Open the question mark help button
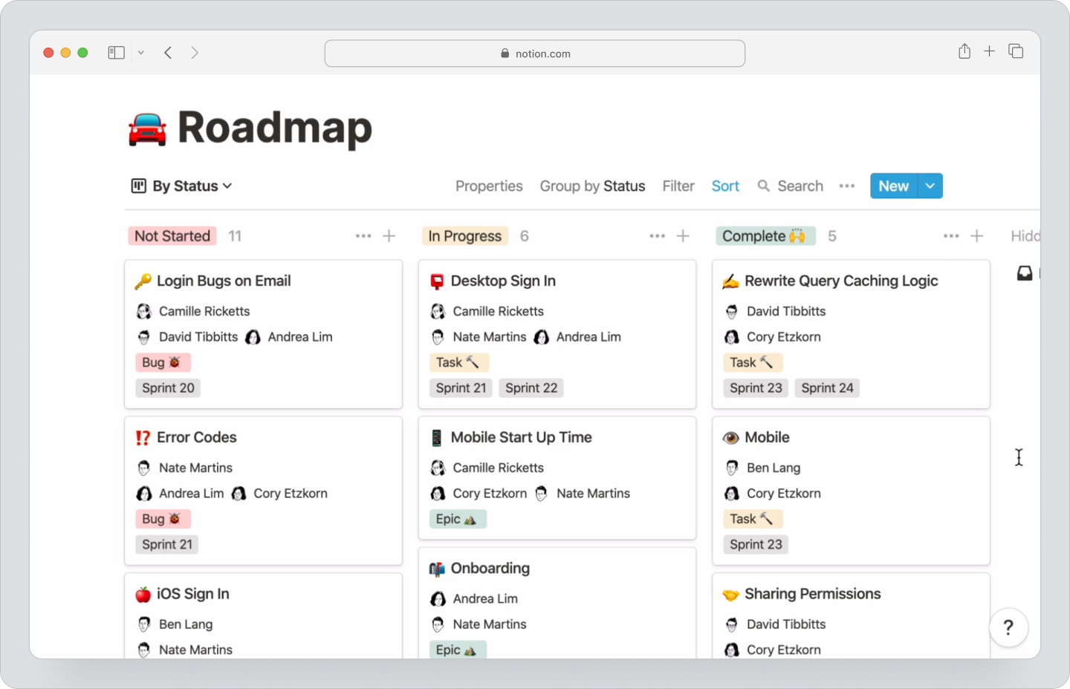The height and width of the screenshot is (689, 1070). click(x=1008, y=627)
